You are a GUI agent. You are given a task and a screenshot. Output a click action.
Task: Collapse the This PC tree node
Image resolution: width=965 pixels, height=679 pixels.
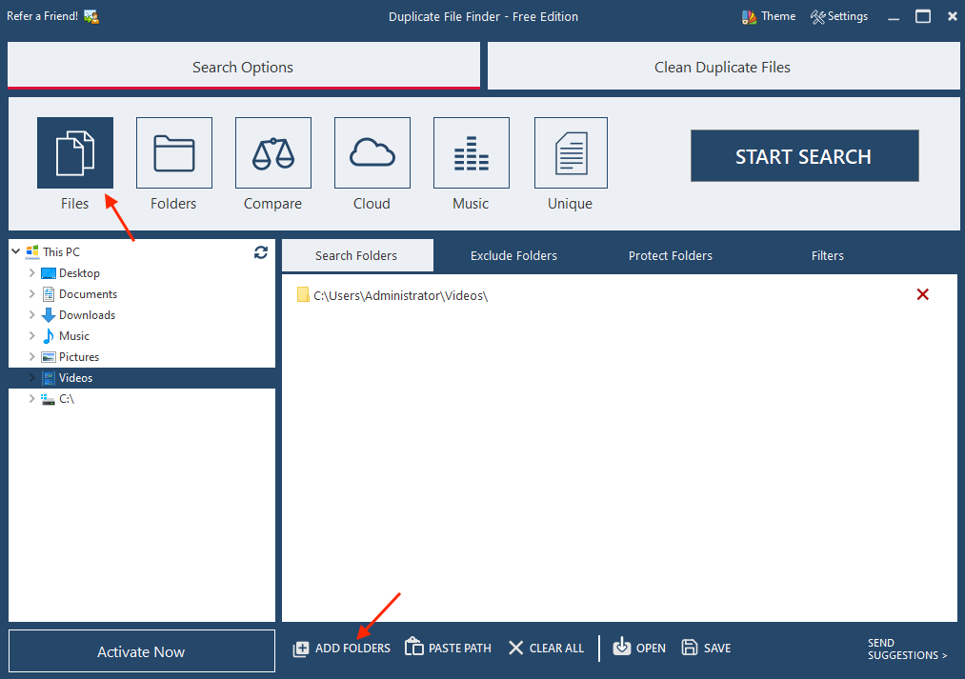[x=16, y=252]
